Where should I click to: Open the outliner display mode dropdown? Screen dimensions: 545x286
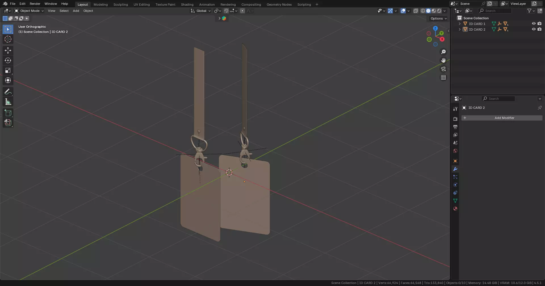point(469,11)
